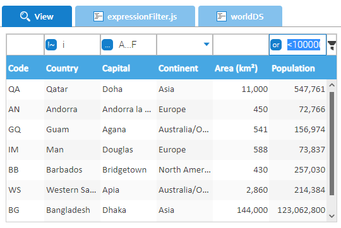
Task: Click the Code filter input field
Action: click(x=25, y=45)
